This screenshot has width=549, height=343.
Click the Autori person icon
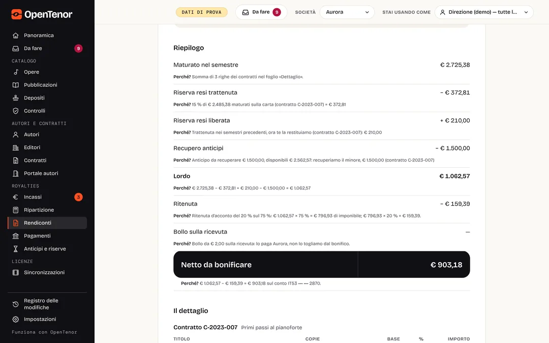(15, 134)
